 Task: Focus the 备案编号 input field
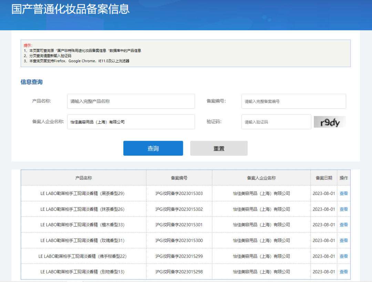point(294,101)
